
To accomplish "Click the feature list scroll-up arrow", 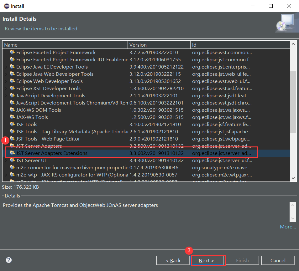I will coord(293,44).
